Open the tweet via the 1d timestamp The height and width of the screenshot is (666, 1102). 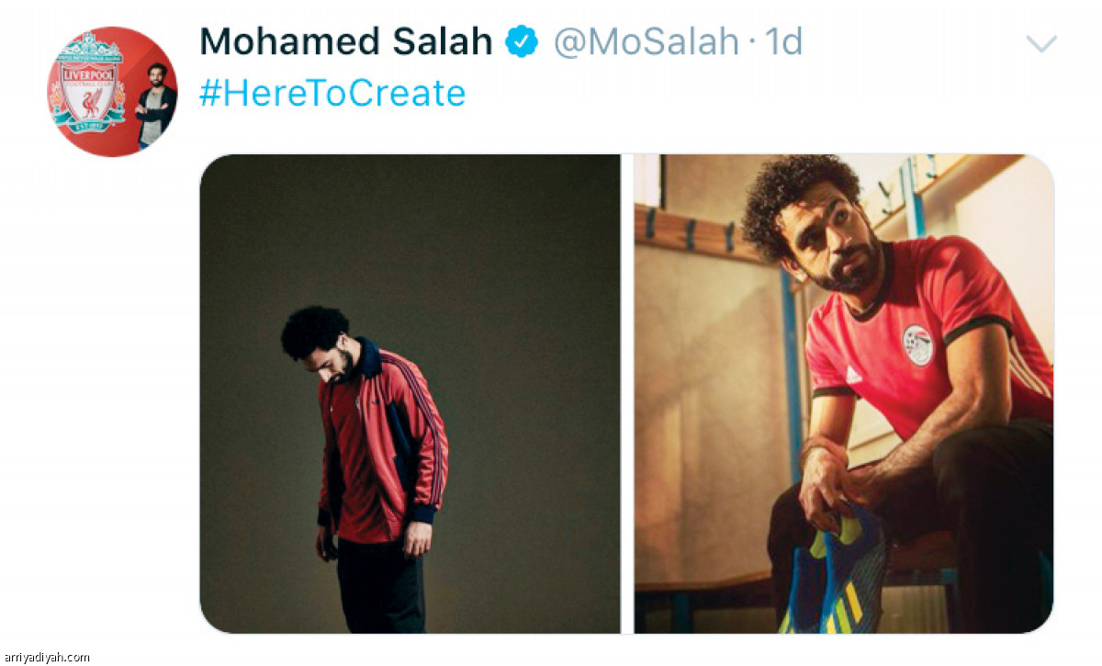tap(782, 41)
